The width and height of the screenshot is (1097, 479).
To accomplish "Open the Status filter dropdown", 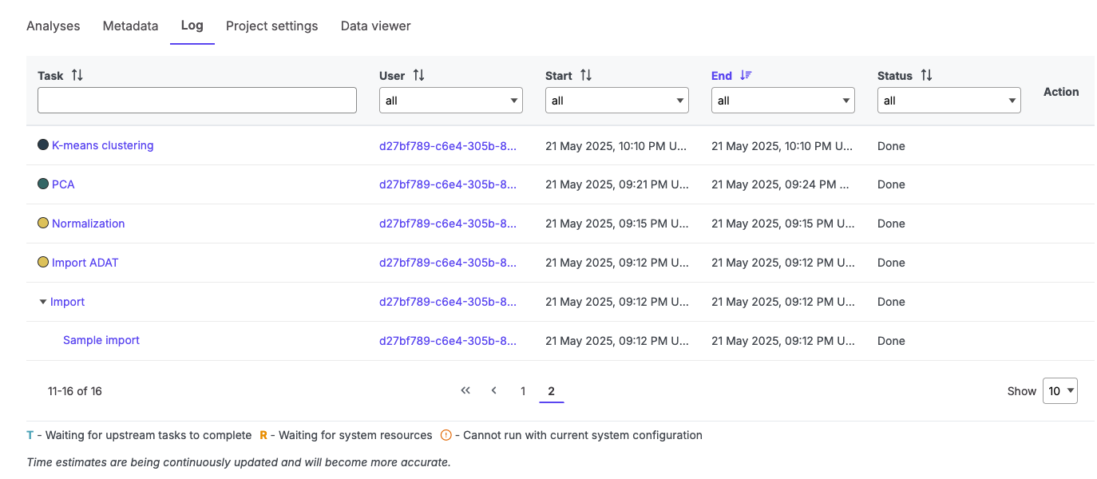I will pyautogui.click(x=948, y=101).
